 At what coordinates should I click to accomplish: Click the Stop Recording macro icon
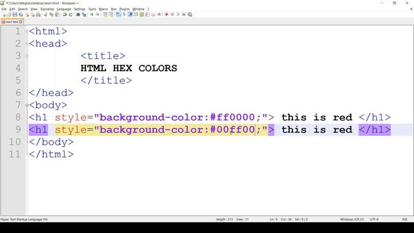tap(172, 14)
